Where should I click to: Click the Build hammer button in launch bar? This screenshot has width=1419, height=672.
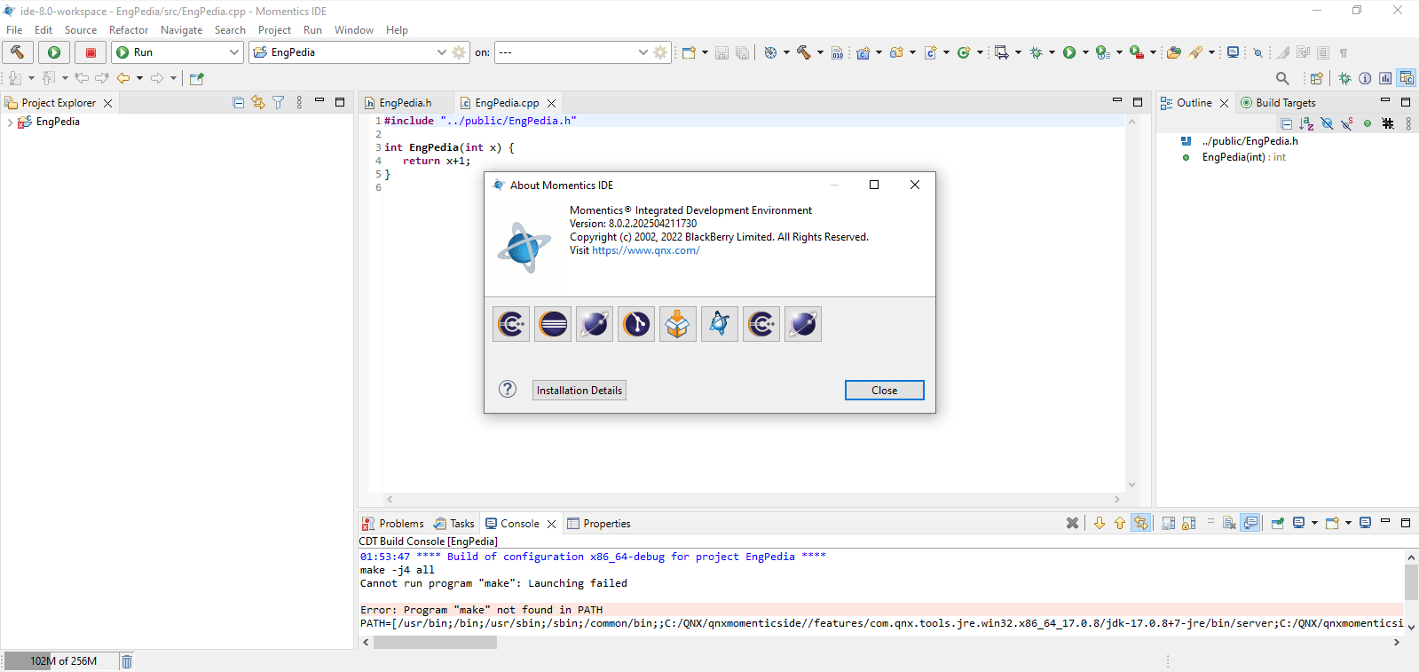click(18, 52)
